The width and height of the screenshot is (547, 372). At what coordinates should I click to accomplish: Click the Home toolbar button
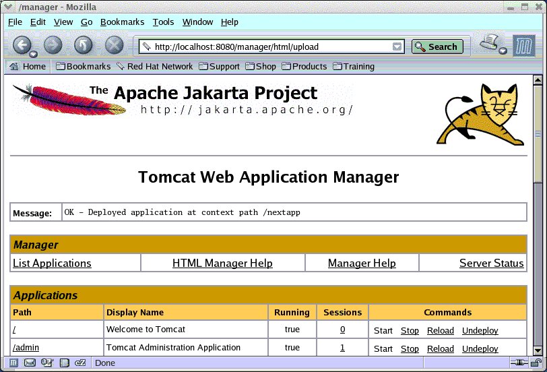tap(28, 66)
